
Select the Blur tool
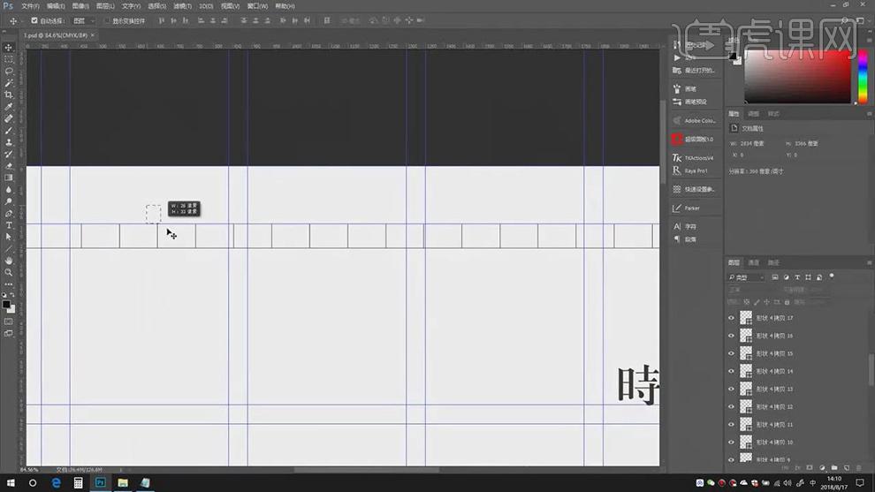point(8,190)
